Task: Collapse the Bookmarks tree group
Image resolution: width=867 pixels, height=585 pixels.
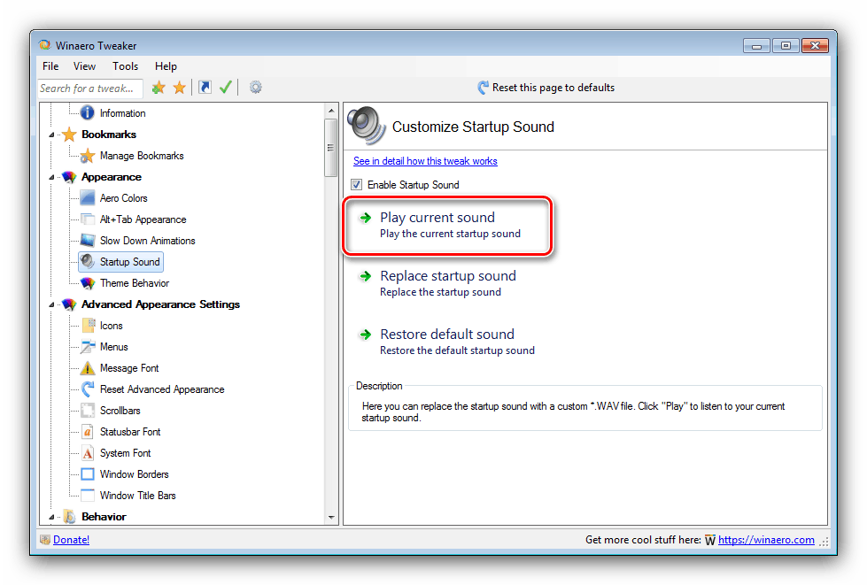Action: coord(52,135)
